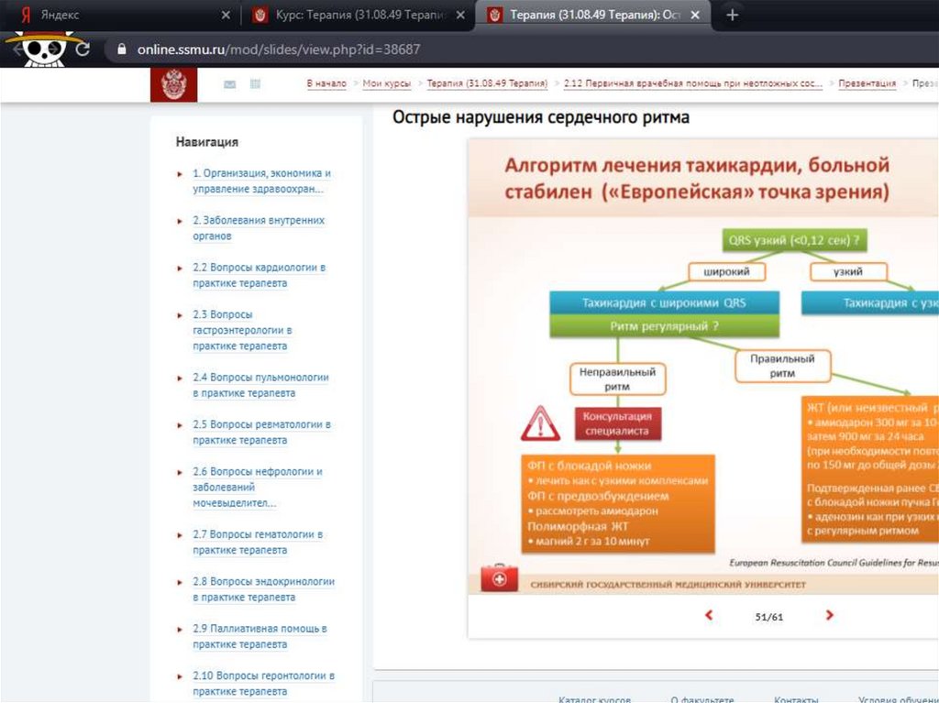Open 2.3 Вопросы гастроэнтерологии link
This screenshot has width=939, height=703.
coord(242,330)
